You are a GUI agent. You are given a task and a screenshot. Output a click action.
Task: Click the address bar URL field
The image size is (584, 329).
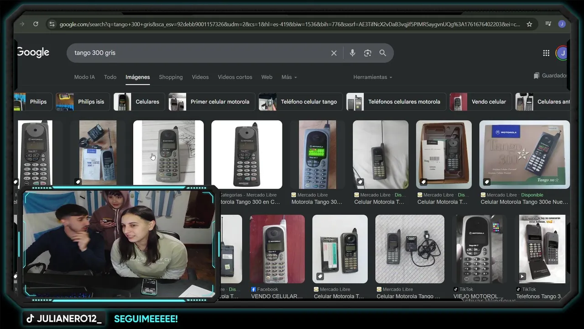pos(290,24)
